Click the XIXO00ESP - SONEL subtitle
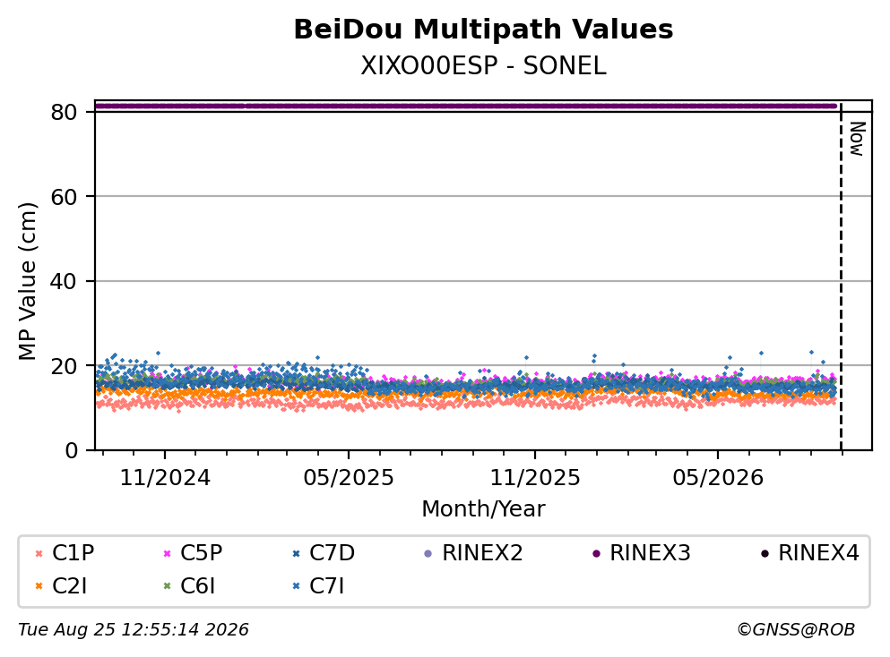This screenshot has height=657, width=890. point(484,66)
